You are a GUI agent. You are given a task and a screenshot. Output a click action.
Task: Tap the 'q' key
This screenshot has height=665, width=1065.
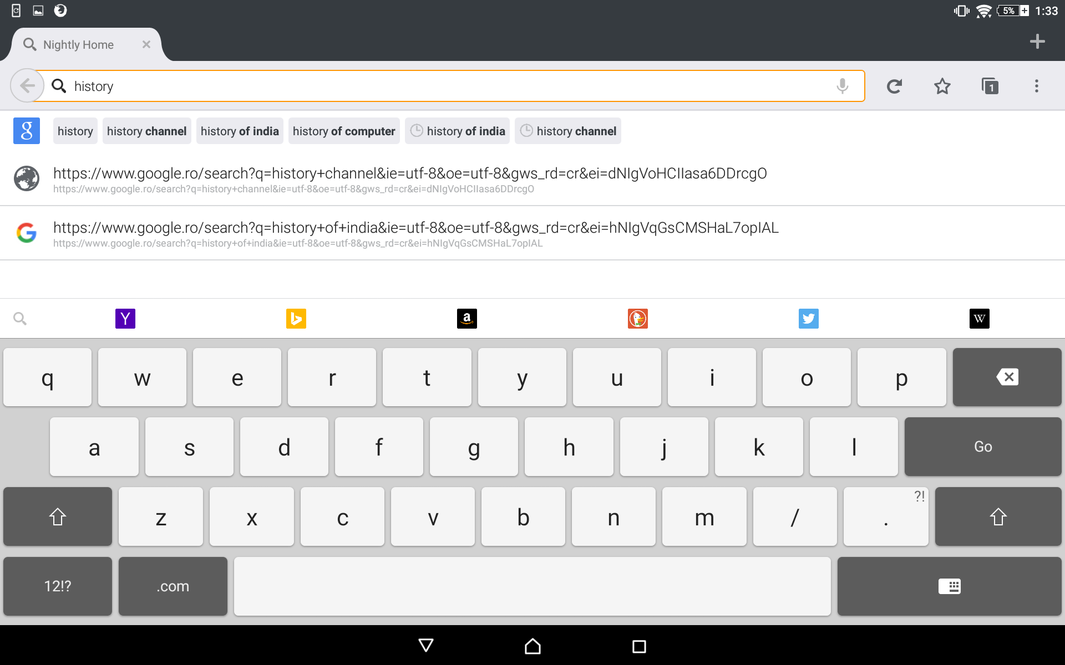pyautogui.click(x=48, y=377)
